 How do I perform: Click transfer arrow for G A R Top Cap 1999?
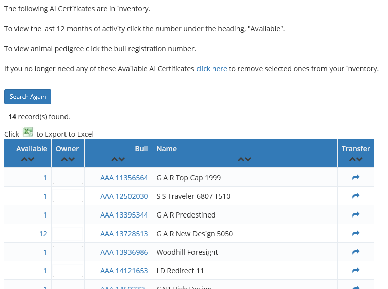[x=356, y=178]
